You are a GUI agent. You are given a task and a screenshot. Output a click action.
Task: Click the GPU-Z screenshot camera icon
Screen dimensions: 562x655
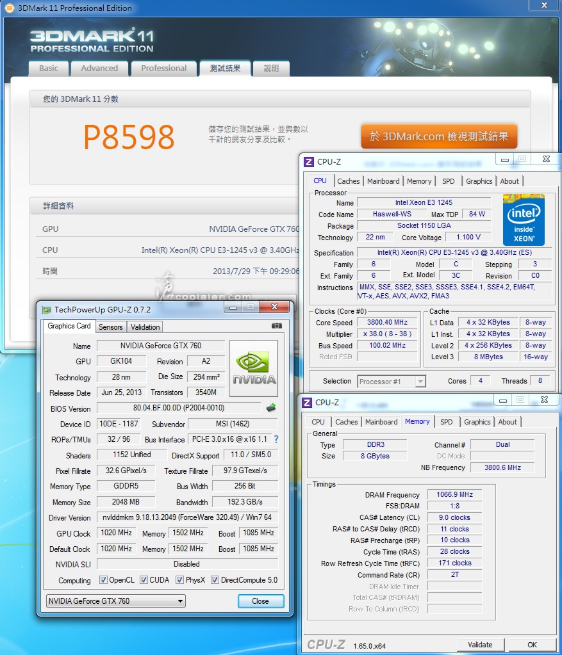pos(276,326)
